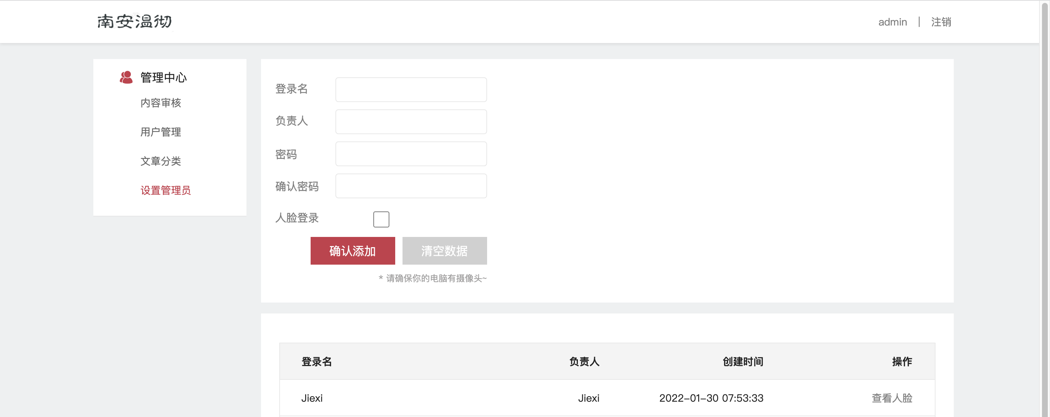Click the page's vertical scrollbar
This screenshot has height=417, width=1050.
[1045, 204]
